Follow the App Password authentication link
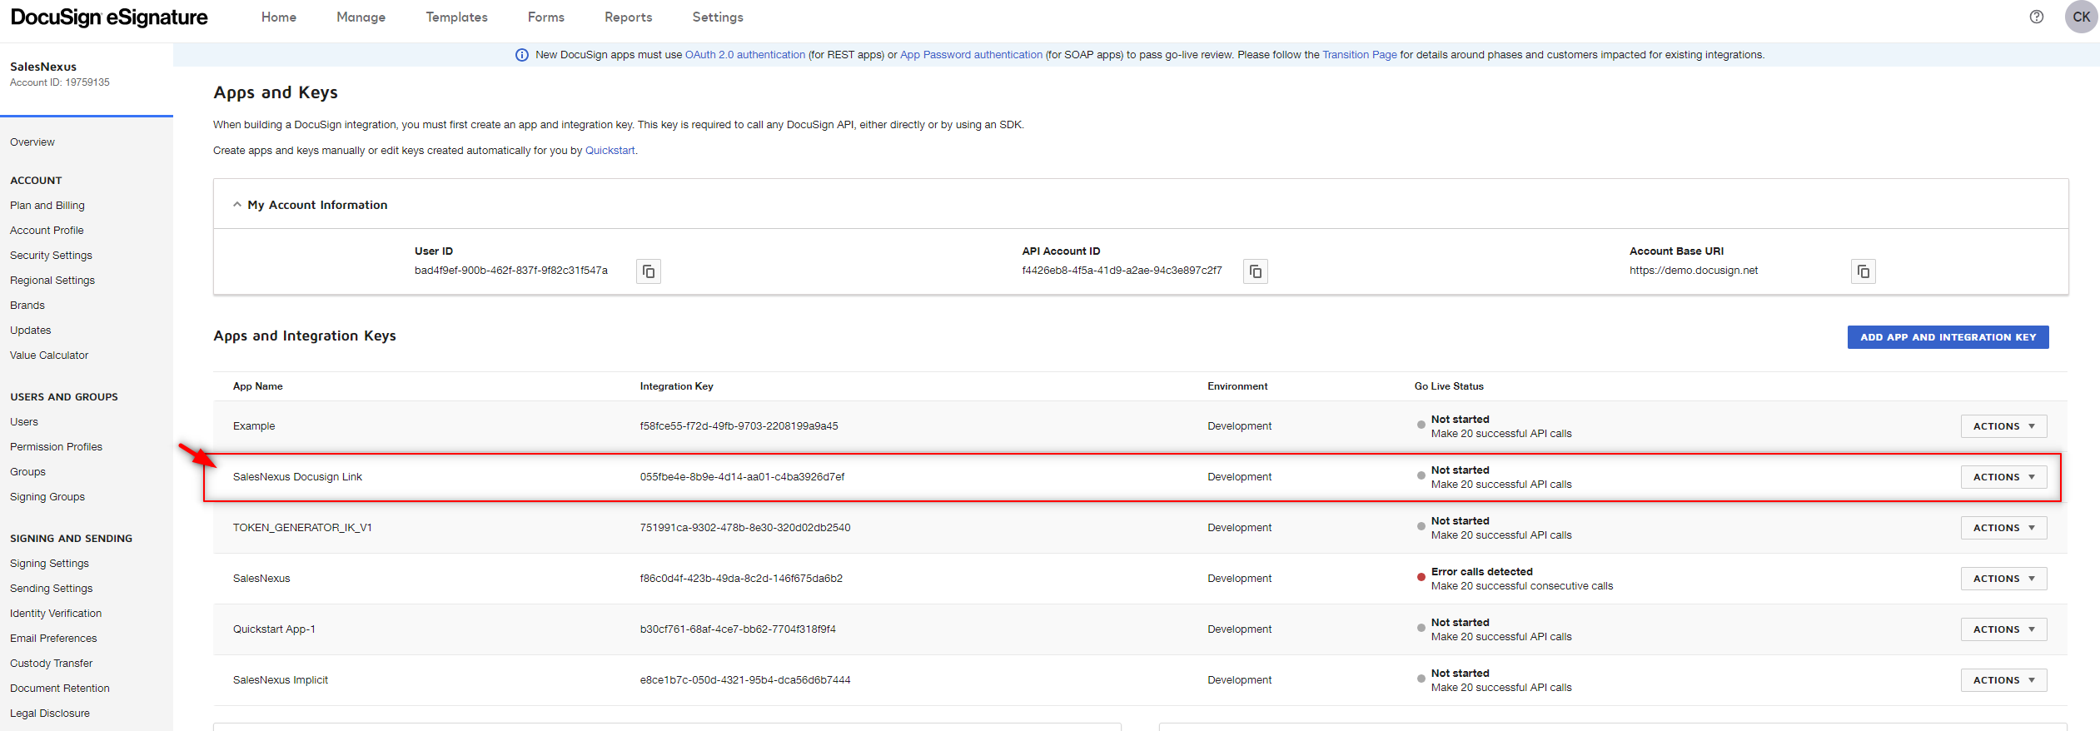The width and height of the screenshot is (2100, 731). coord(971,55)
